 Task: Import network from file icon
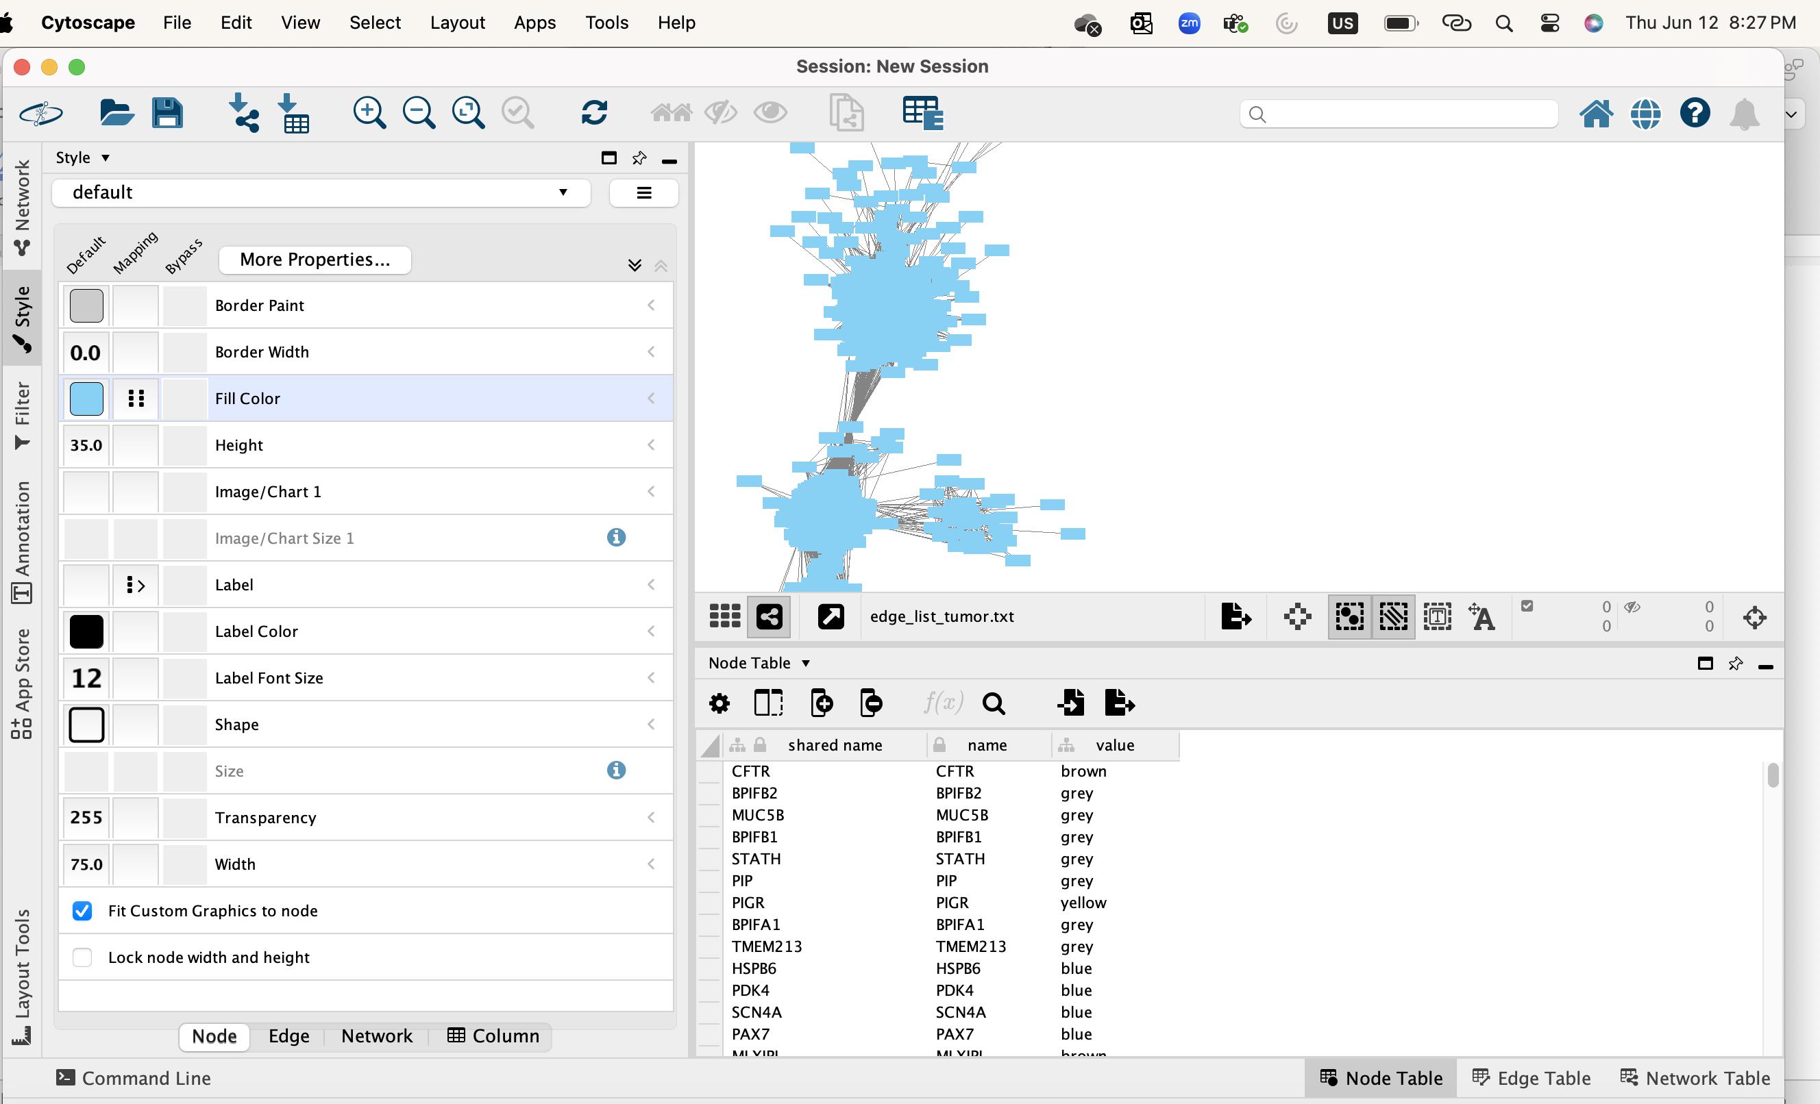click(243, 113)
